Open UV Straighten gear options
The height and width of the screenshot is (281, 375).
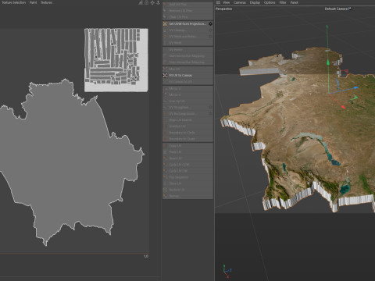(x=210, y=108)
